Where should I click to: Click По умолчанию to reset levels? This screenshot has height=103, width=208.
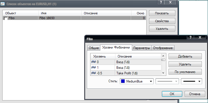pyautogui.click(x=185, y=72)
